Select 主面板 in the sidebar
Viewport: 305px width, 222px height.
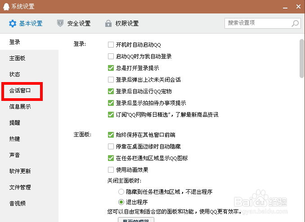(x=29, y=58)
